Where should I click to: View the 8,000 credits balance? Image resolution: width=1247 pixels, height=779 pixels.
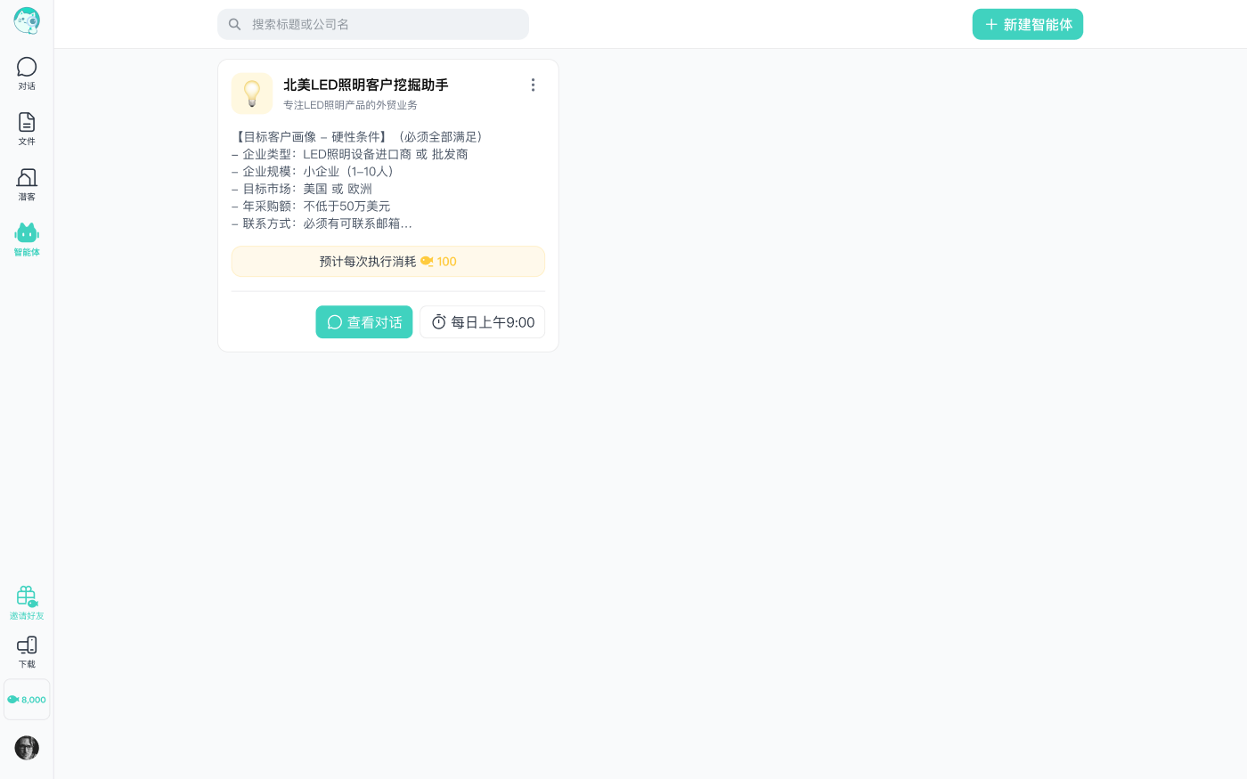tap(27, 700)
